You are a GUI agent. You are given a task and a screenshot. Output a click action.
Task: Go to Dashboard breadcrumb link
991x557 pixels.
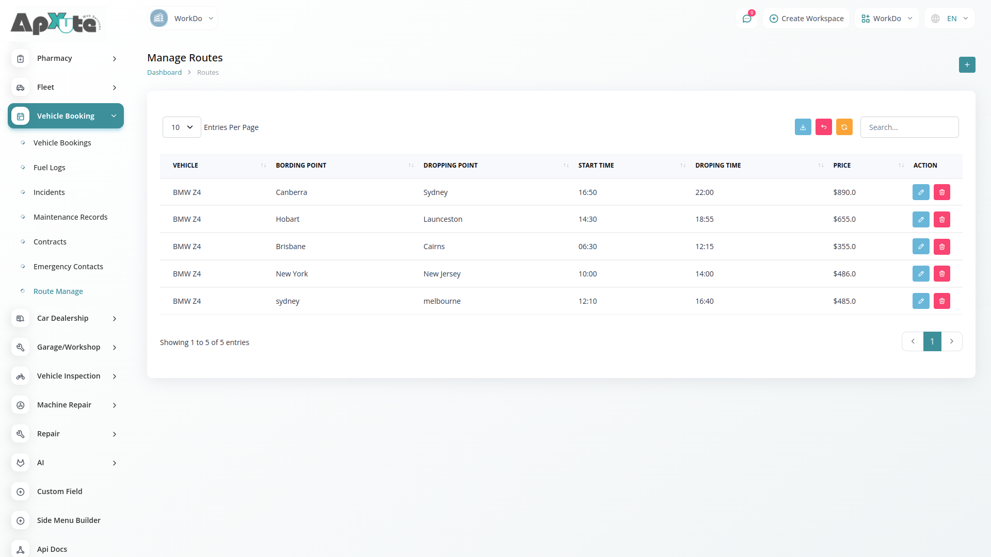point(164,73)
